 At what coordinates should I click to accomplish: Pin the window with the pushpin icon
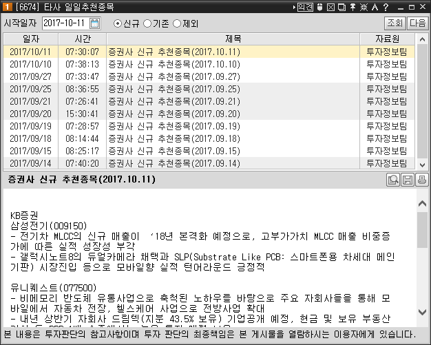tap(353, 7)
